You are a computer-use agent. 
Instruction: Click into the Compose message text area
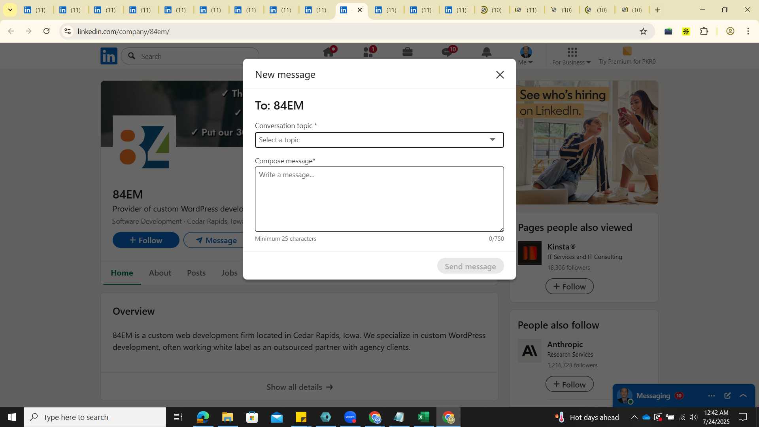pyautogui.click(x=379, y=199)
